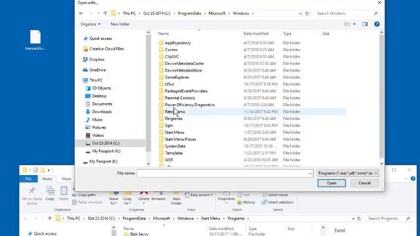The width and height of the screenshot is (420, 236).
Task: Toggle the preview pane icon in dialog
Action: pyautogui.click(x=365, y=24)
